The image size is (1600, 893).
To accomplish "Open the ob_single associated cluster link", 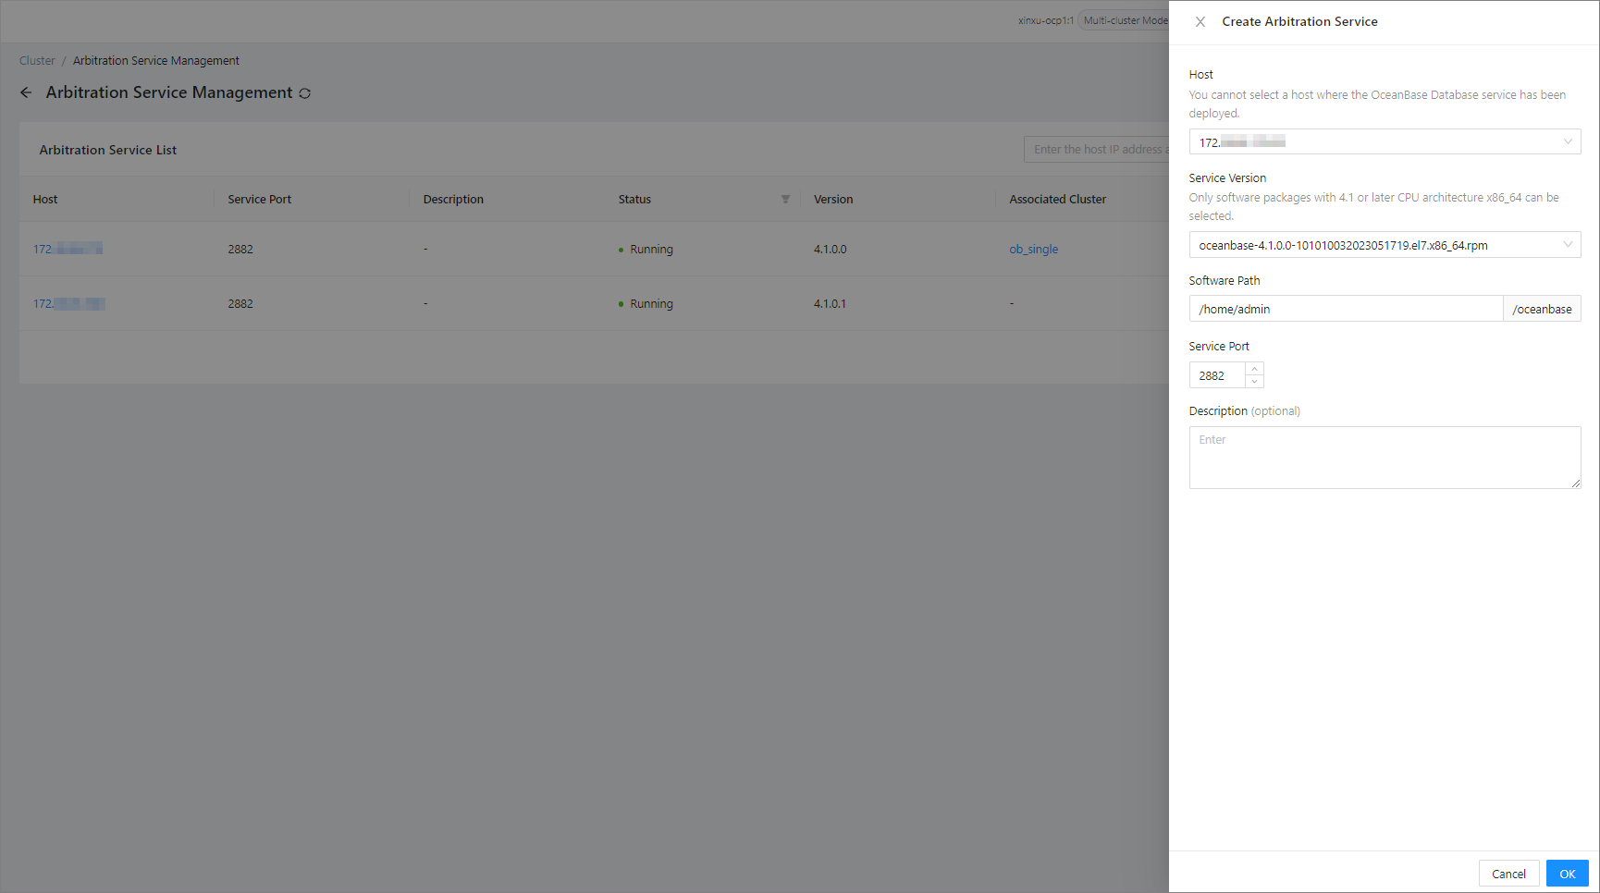I will [1033, 250].
